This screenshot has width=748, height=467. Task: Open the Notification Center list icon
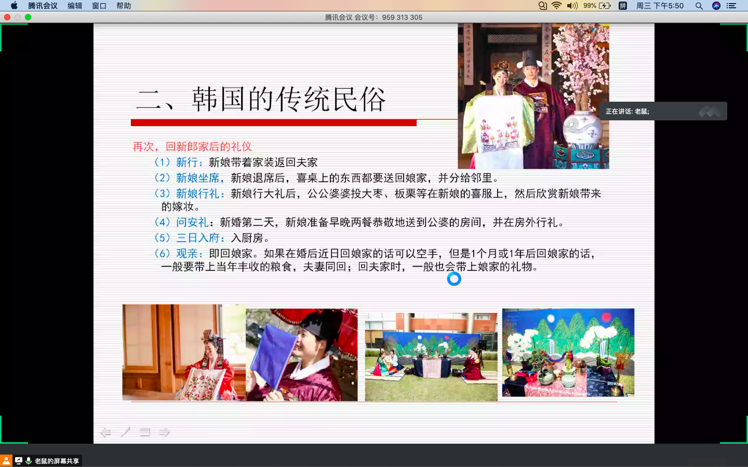[x=732, y=6]
